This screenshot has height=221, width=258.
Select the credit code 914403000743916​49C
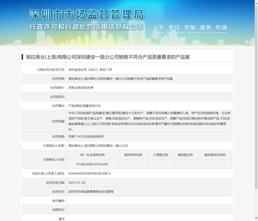[93, 164]
